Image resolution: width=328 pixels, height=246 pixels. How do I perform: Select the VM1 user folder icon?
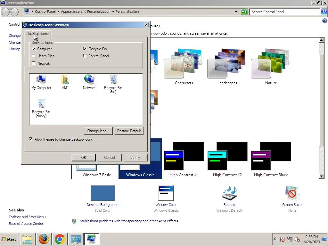(x=65, y=82)
